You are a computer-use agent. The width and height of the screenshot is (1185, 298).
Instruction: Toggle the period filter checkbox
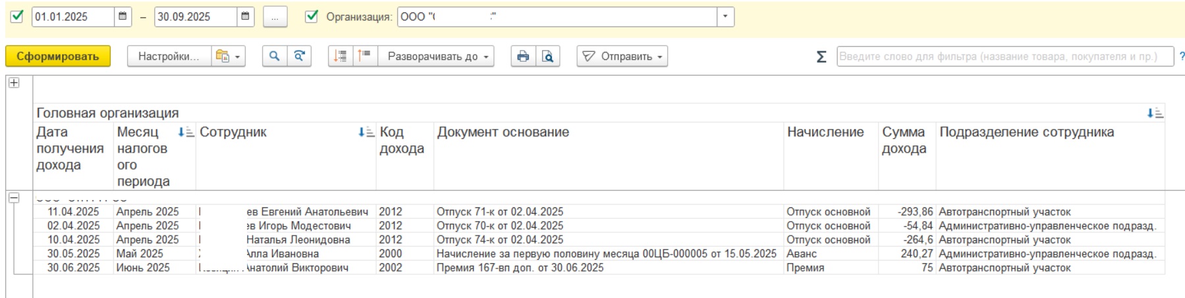tap(17, 16)
